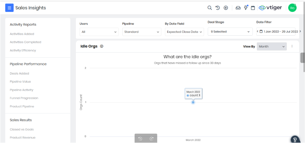Open Activities Added report

point(22,34)
